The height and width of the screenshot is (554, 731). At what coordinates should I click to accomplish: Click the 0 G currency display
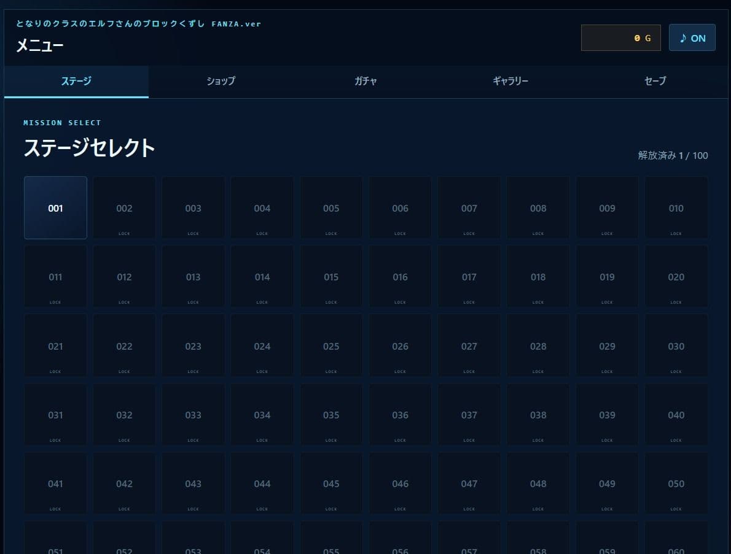click(x=620, y=37)
